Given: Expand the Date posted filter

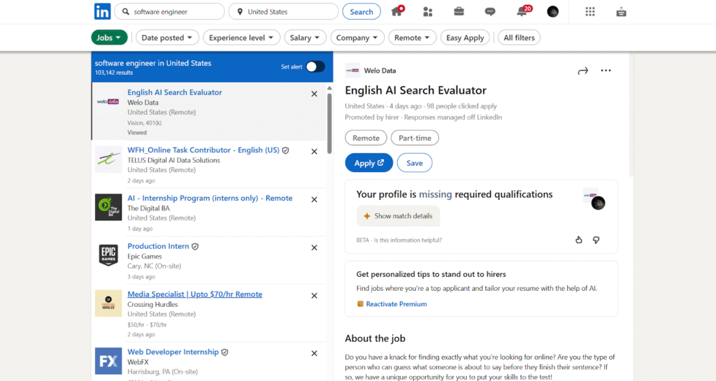Looking at the screenshot, I should click(x=167, y=38).
